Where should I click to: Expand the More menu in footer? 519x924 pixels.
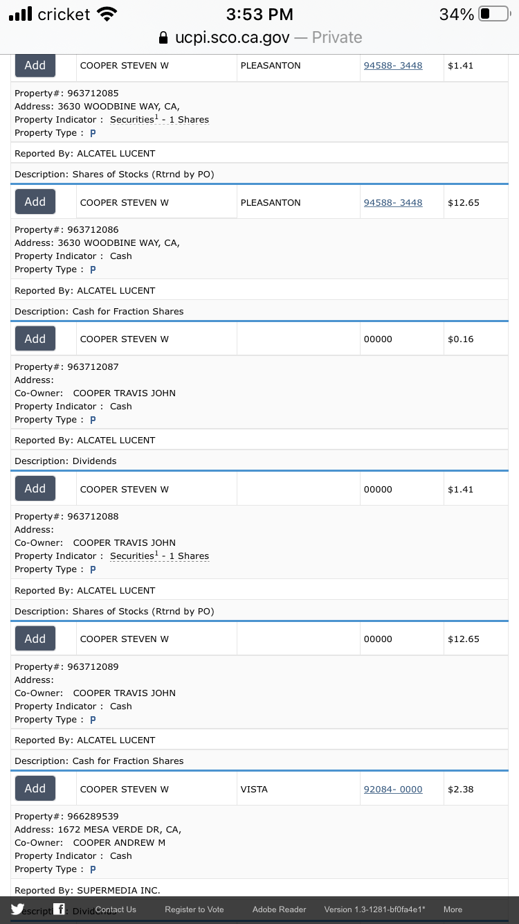[x=453, y=909]
